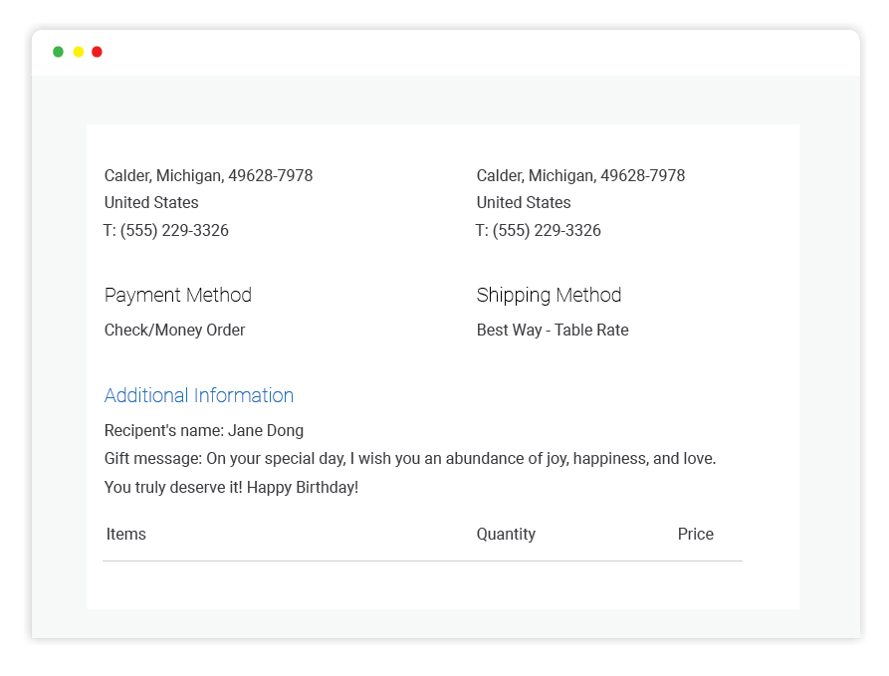Click the Quantity column header
Viewport: 889px width, 676px height.
(506, 534)
